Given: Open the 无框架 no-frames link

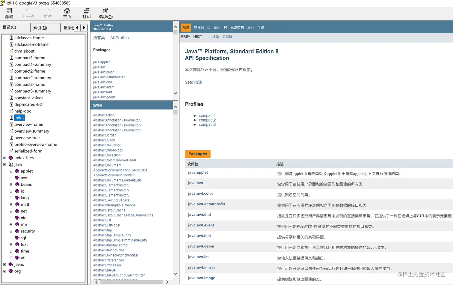Looking at the screenshot, I should click(x=227, y=37).
